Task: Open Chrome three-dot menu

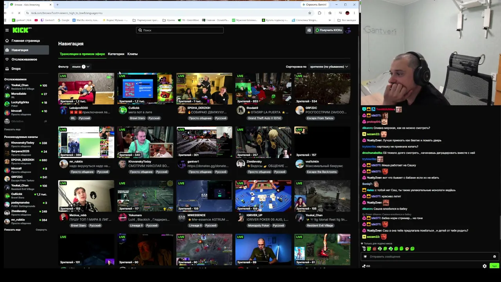Action: [x=354, y=13]
